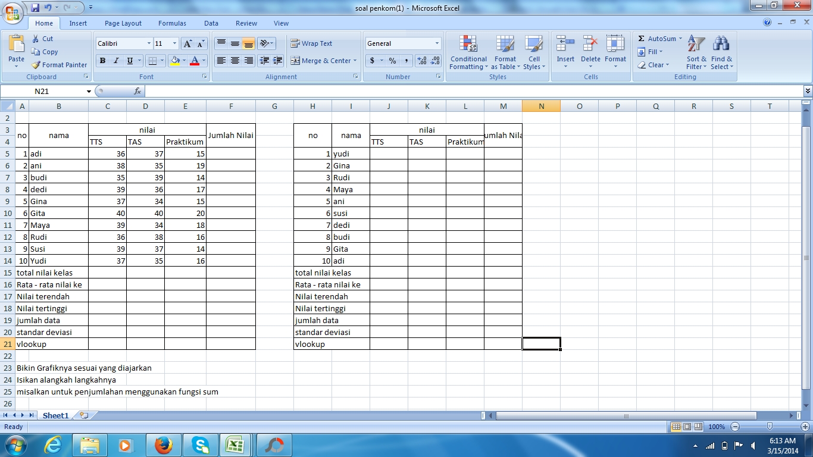
Task: Toggle bold formatting
Action: pos(102,61)
